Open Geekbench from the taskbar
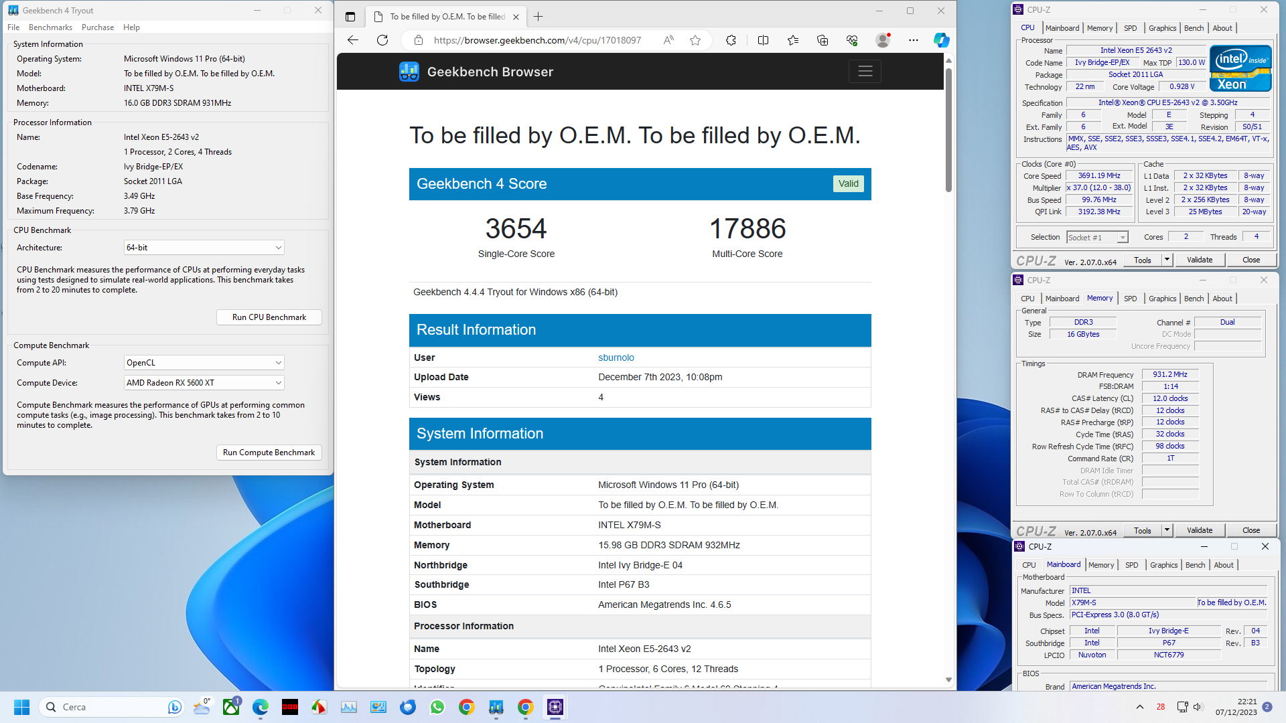This screenshot has width=1286, height=723. coord(496,707)
